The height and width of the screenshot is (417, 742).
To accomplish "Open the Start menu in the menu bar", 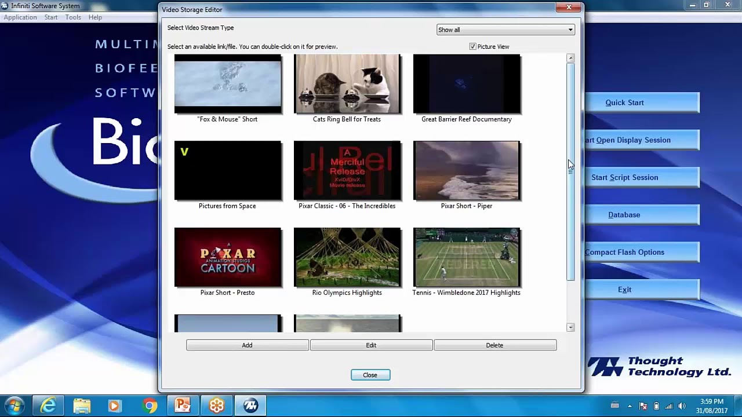I will coord(51,17).
